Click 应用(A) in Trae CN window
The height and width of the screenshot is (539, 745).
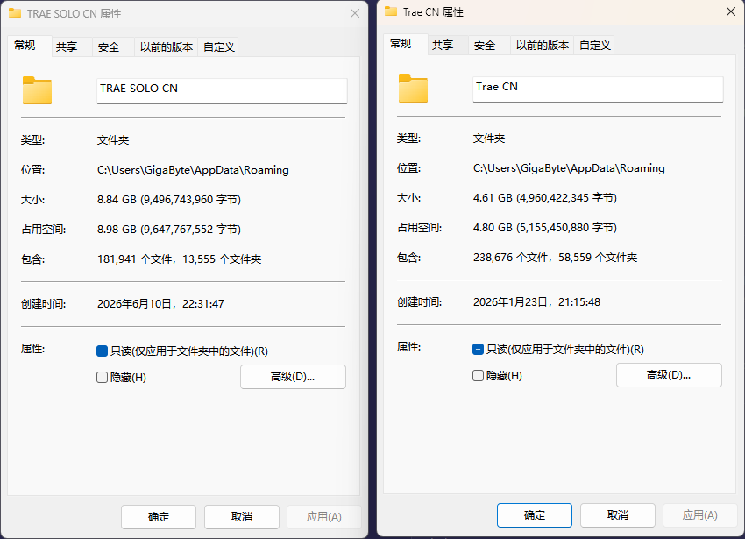point(700,515)
